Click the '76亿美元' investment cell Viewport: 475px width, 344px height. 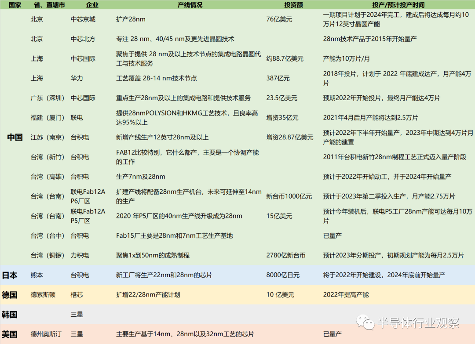279,19
